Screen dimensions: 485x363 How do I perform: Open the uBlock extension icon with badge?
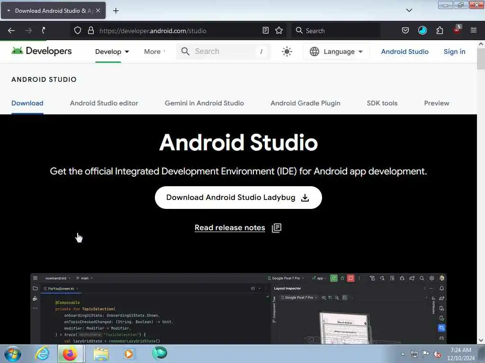coord(457,30)
